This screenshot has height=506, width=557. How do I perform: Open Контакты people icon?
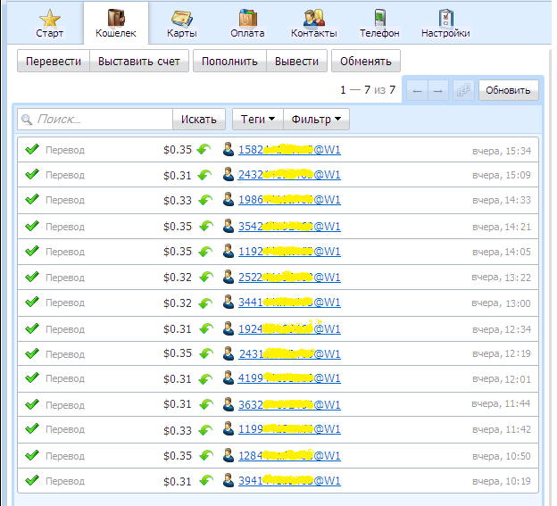click(313, 18)
